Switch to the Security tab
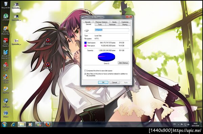203x134 pixels. pyautogui.click(x=88, y=22)
